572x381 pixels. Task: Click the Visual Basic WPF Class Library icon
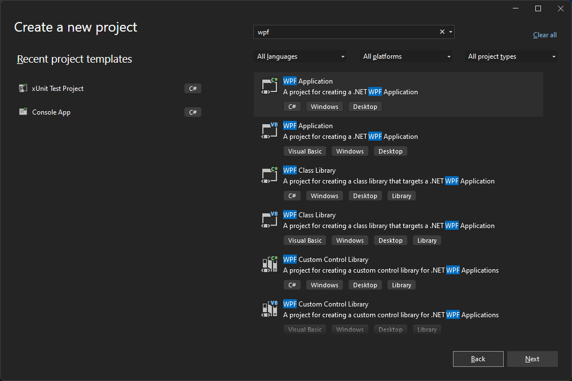[269, 220]
